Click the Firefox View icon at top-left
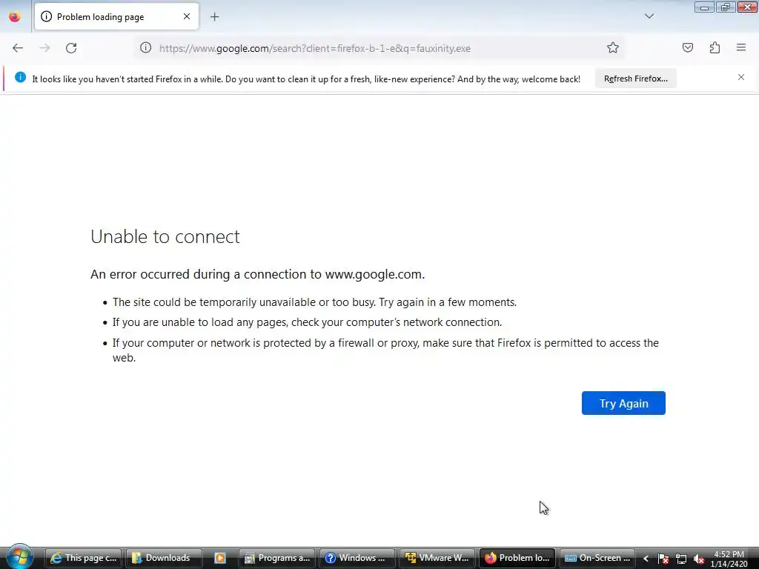 coord(15,17)
